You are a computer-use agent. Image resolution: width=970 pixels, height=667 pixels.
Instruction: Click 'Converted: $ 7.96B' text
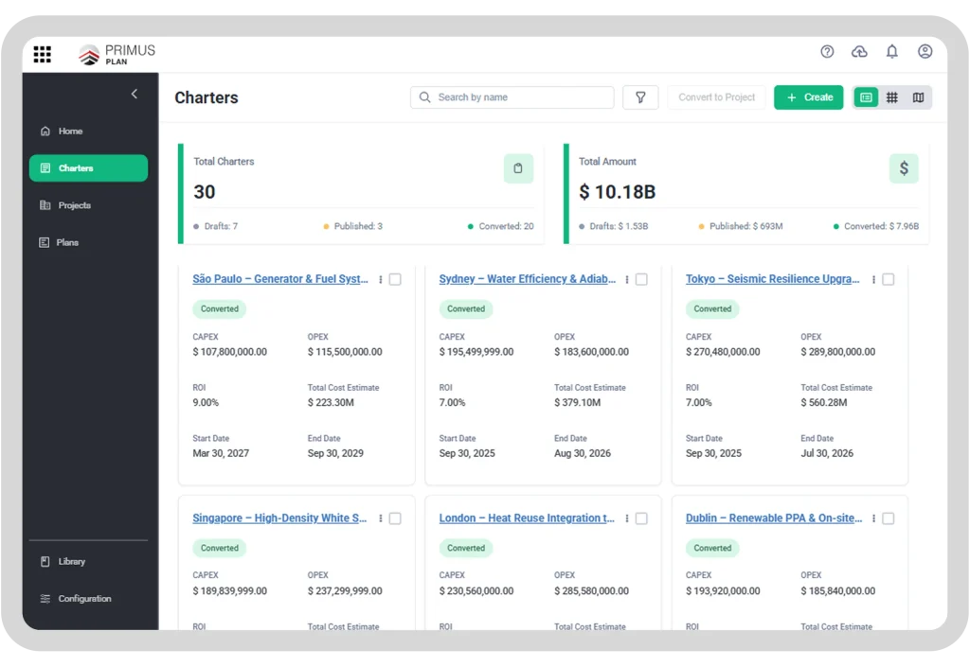click(882, 227)
